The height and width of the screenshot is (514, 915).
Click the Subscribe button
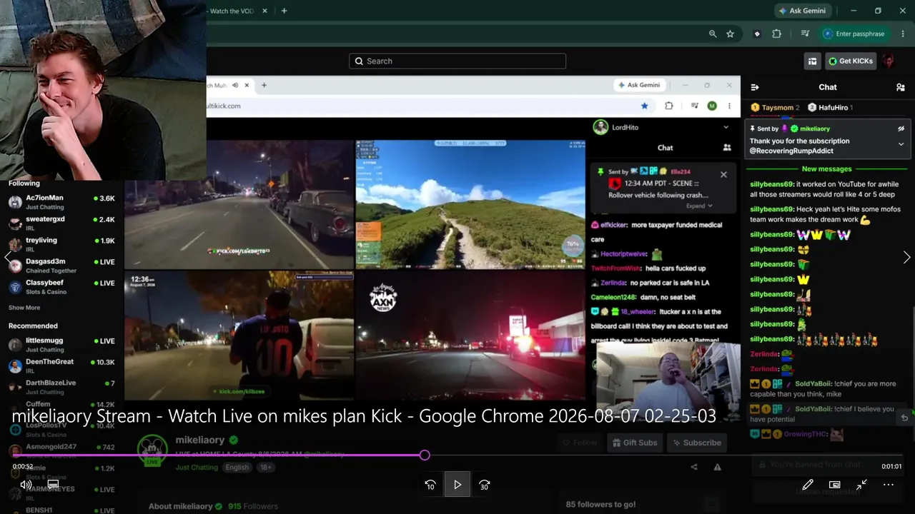696,443
